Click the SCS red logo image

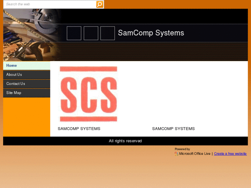click(88, 94)
